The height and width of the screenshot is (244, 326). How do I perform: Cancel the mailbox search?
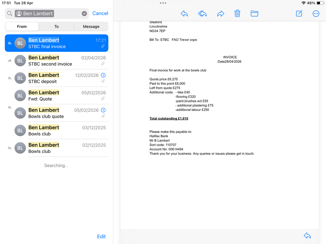(100, 13)
